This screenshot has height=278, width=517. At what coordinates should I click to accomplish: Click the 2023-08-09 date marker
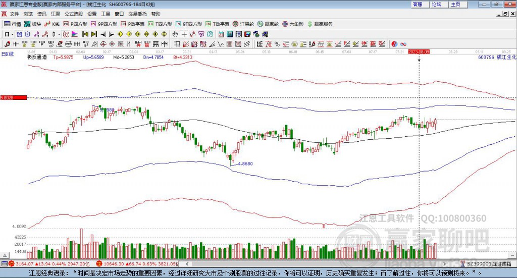coord(419,51)
